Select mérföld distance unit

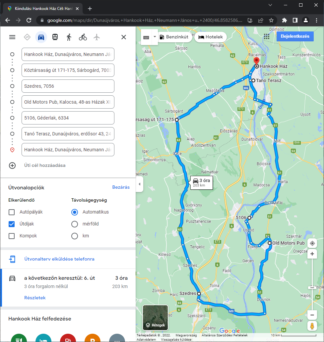tap(75, 224)
